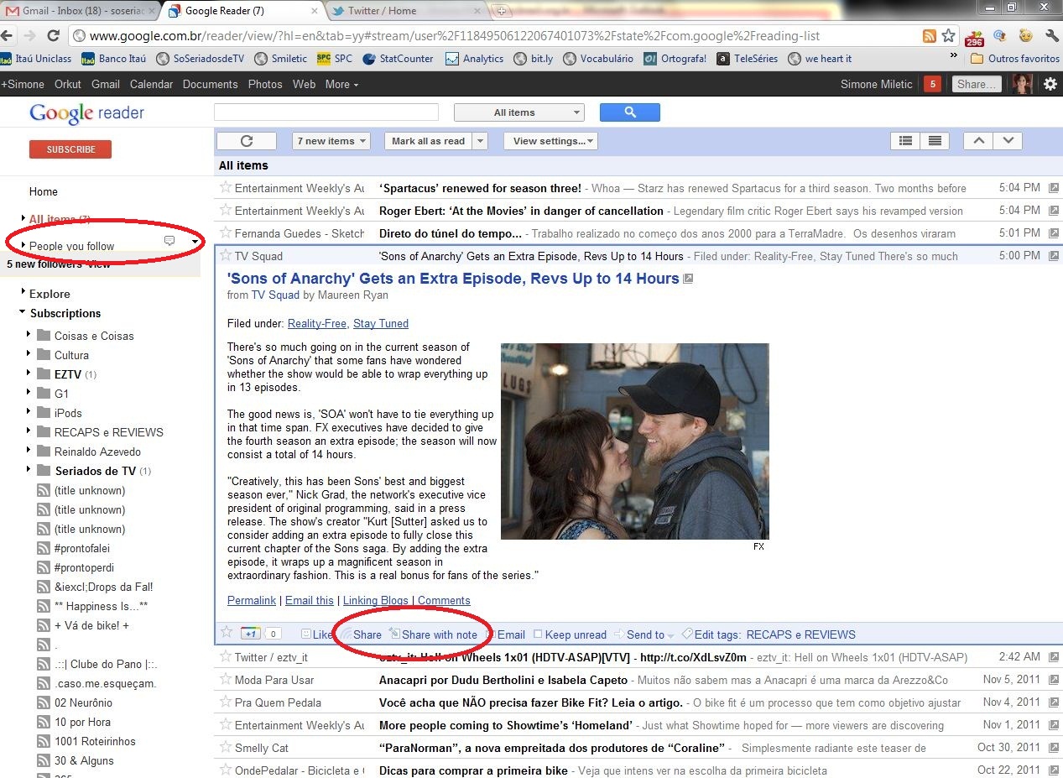This screenshot has width=1063, height=778.
Task: Switch to list view layout
Action: click(905, 141)
